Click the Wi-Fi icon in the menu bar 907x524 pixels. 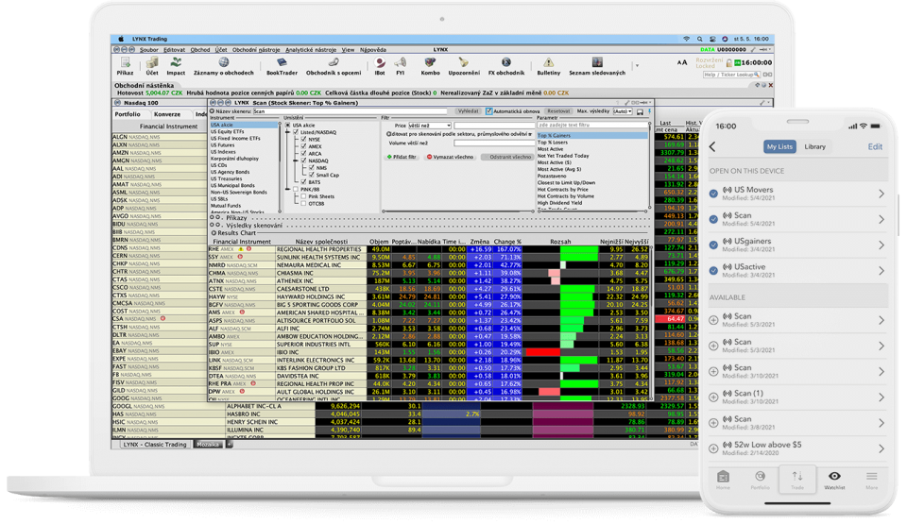[x=687, y=39]
